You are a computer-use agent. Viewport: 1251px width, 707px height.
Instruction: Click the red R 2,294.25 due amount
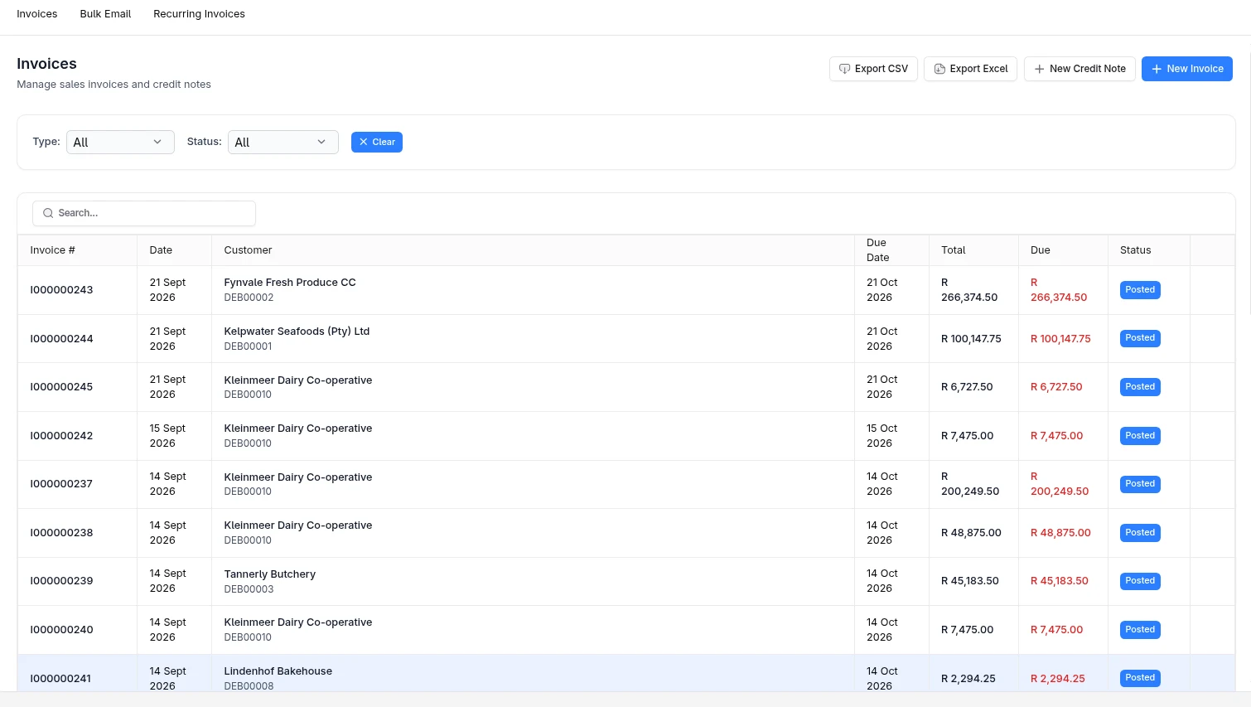[x=1058, y=679]
